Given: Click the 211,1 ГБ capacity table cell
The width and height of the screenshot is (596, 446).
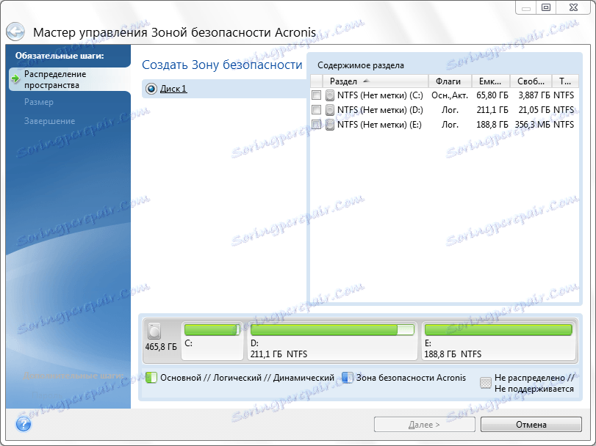Looking at the screenshot, I should [492, 110].
